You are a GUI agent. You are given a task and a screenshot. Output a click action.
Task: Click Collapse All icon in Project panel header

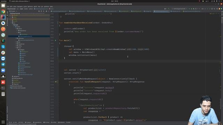tap(44, 11)
